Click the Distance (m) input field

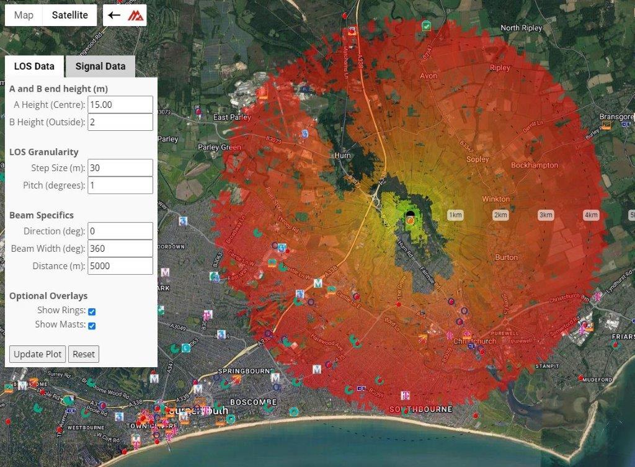(x=120, y=265)
